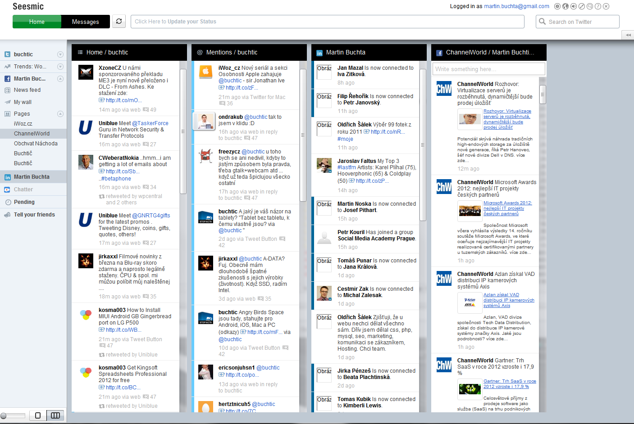Viewport: 634px width, 424px height.
Task: Click @GNRTG4gifts mention in Uniblue tweet
Action: [x=151, y=216]
